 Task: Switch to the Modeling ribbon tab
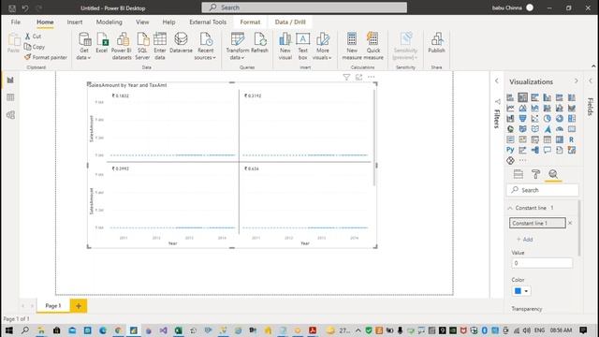pyautogui.click(x=110, y=22)
